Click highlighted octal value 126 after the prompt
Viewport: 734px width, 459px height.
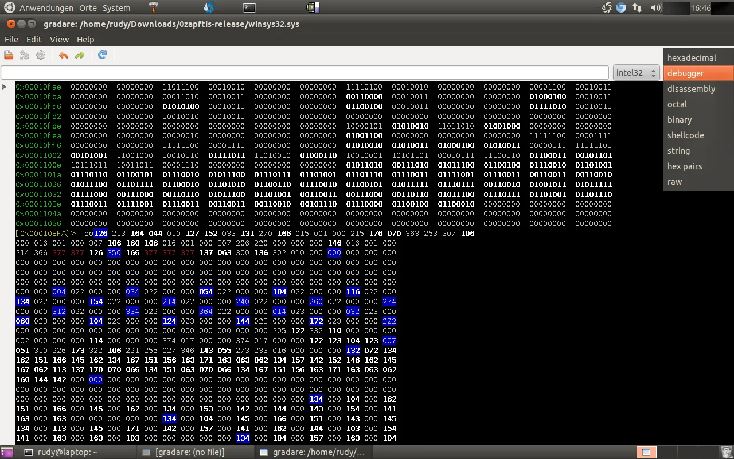coord(100,234)
